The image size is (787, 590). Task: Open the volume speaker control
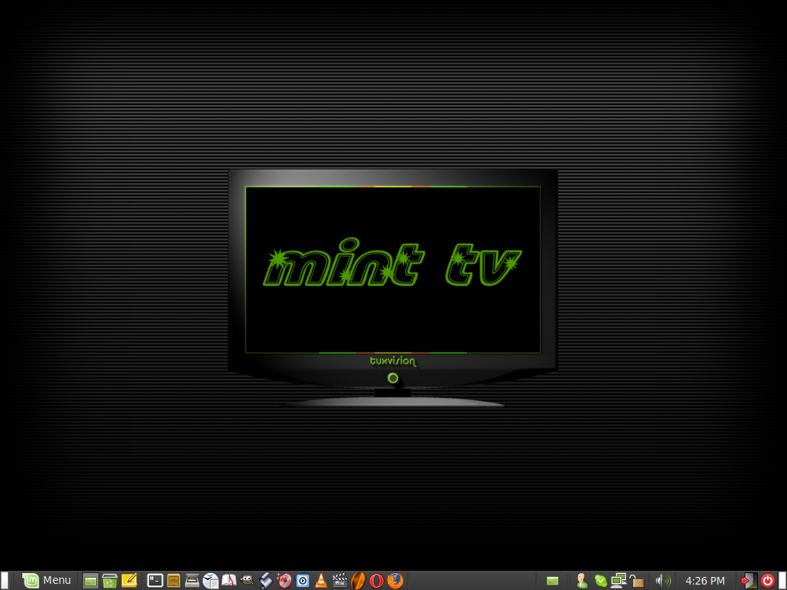coord(663,581)
